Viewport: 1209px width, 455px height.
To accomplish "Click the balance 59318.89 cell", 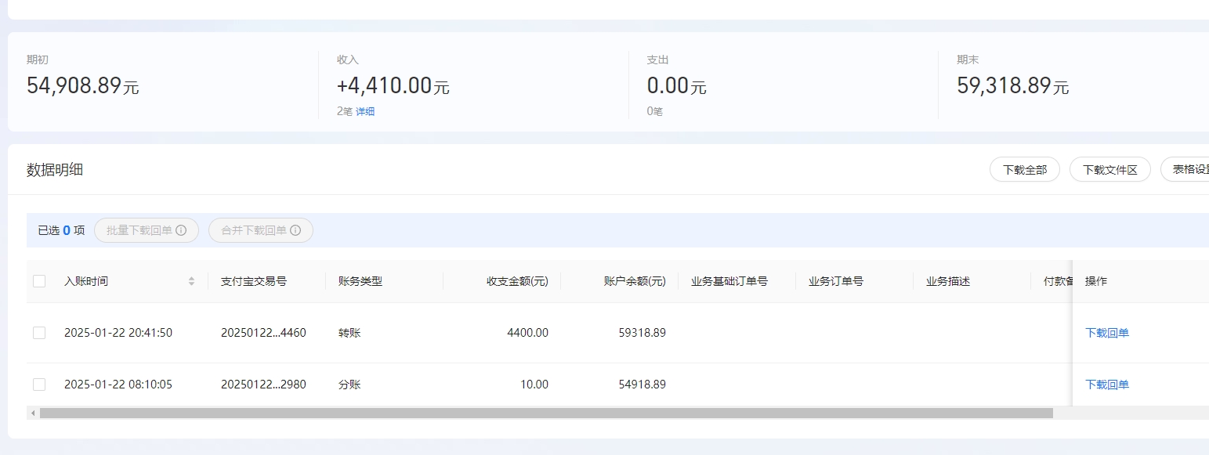I will 643,333.
